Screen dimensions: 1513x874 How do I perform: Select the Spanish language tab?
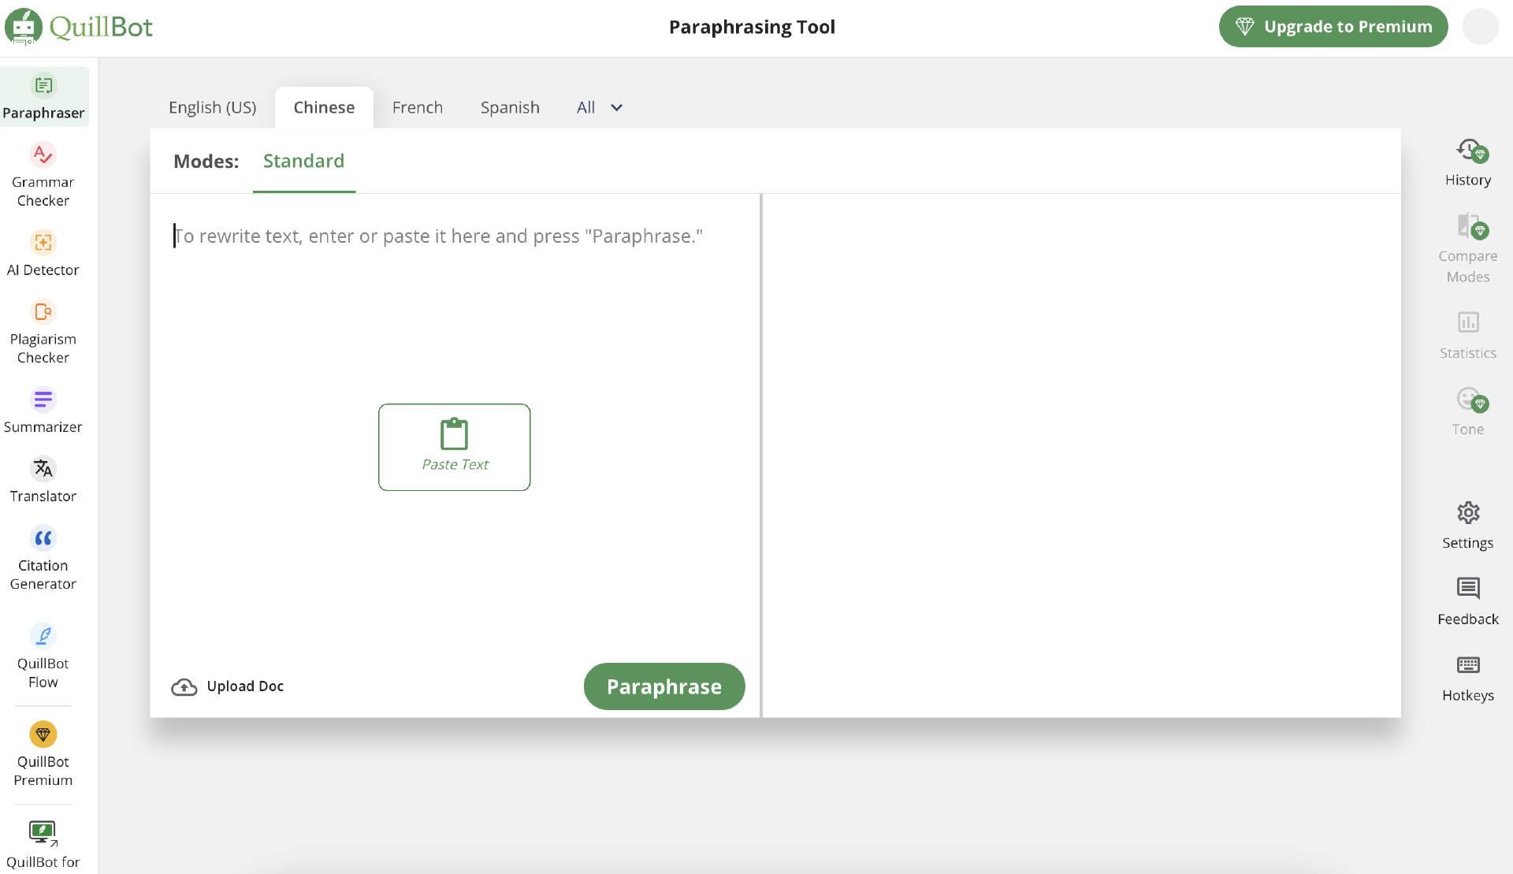point(510,108)
